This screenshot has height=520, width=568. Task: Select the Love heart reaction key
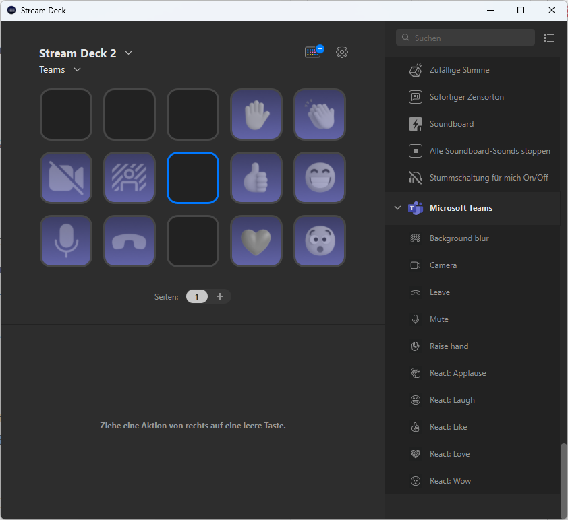256,241
